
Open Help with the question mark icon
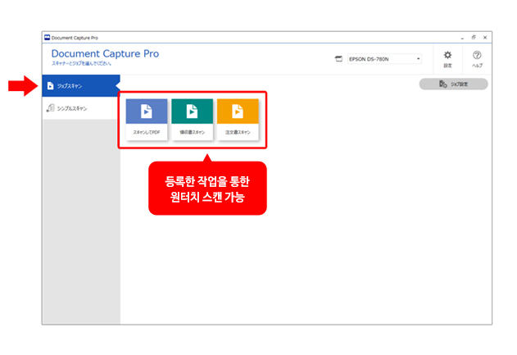click(x=477, y=59)
